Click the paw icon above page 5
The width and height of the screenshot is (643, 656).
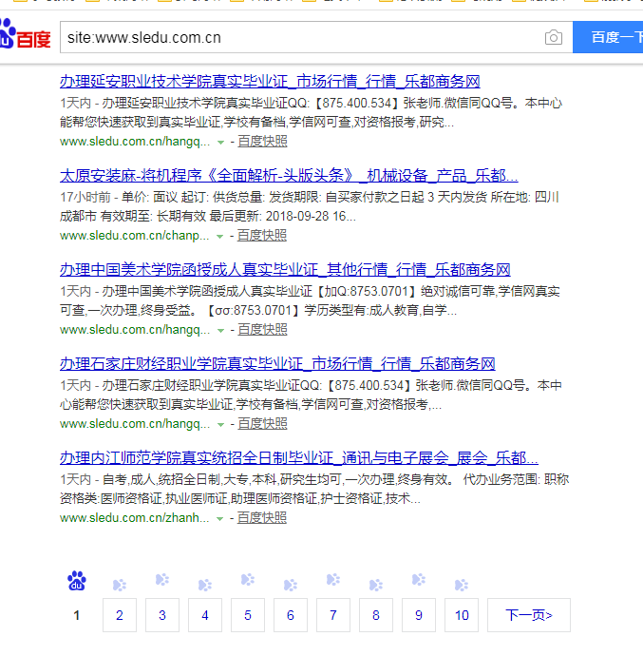tap(248, 580)
